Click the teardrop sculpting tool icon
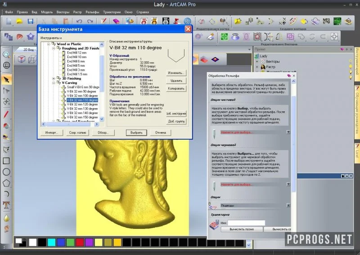The image size is (360, 255). [6, 218]
